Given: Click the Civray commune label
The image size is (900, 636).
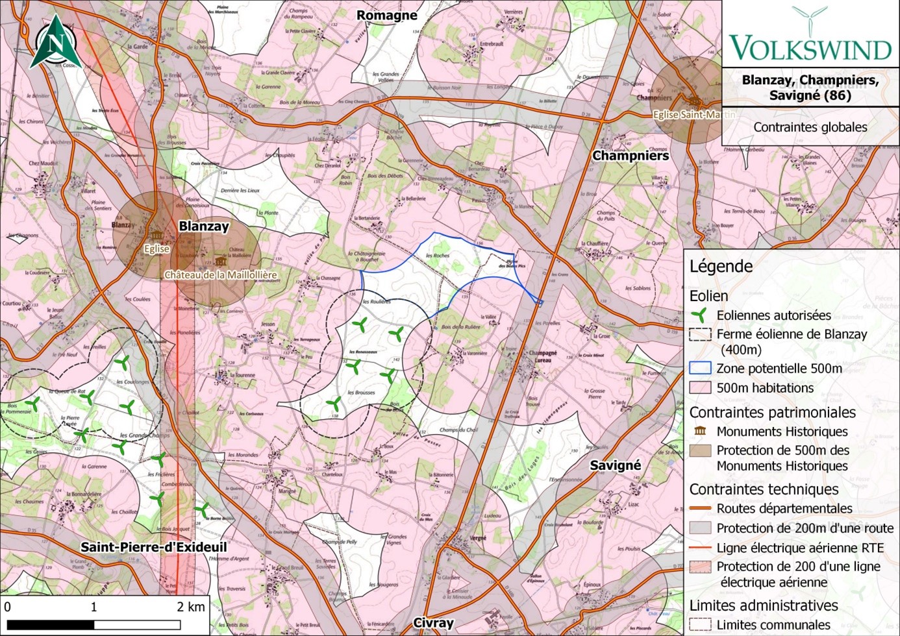Looking at the screenshot, I should click(x=434, y=623).
